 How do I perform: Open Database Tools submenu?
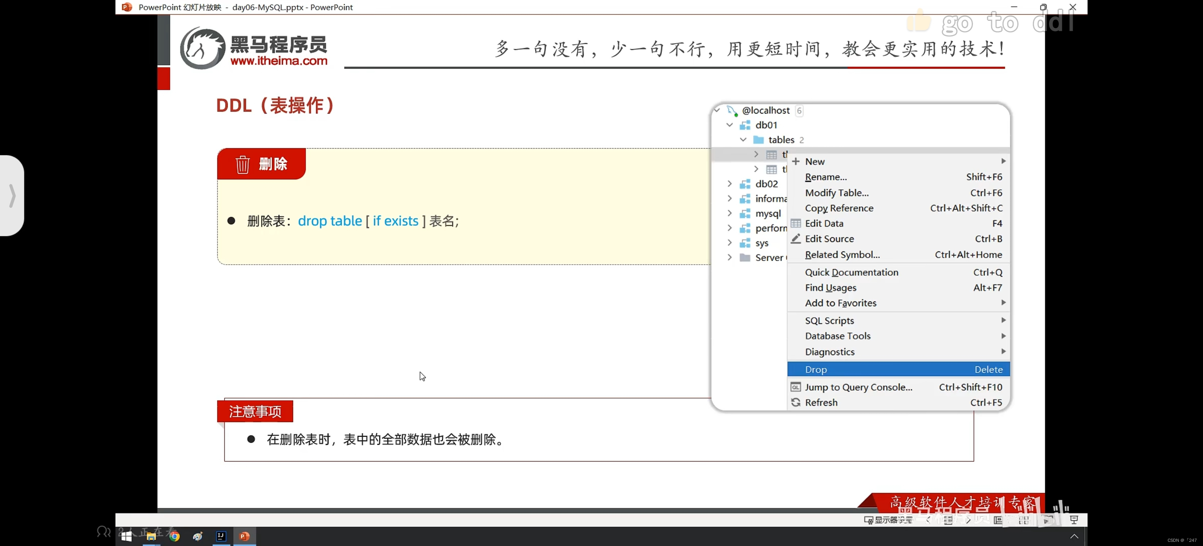click(898, 336)
